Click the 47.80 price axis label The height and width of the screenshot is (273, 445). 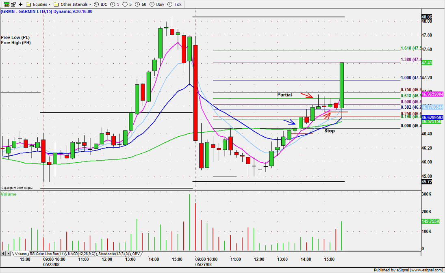[x=427, y=35]
